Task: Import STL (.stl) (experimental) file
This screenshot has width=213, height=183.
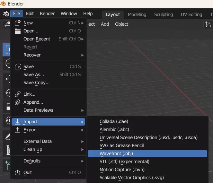Action: (x=124, y=161)
